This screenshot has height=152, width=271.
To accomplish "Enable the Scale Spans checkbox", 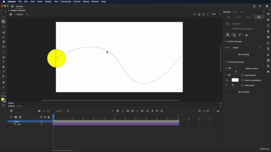I will coord(242,85).
